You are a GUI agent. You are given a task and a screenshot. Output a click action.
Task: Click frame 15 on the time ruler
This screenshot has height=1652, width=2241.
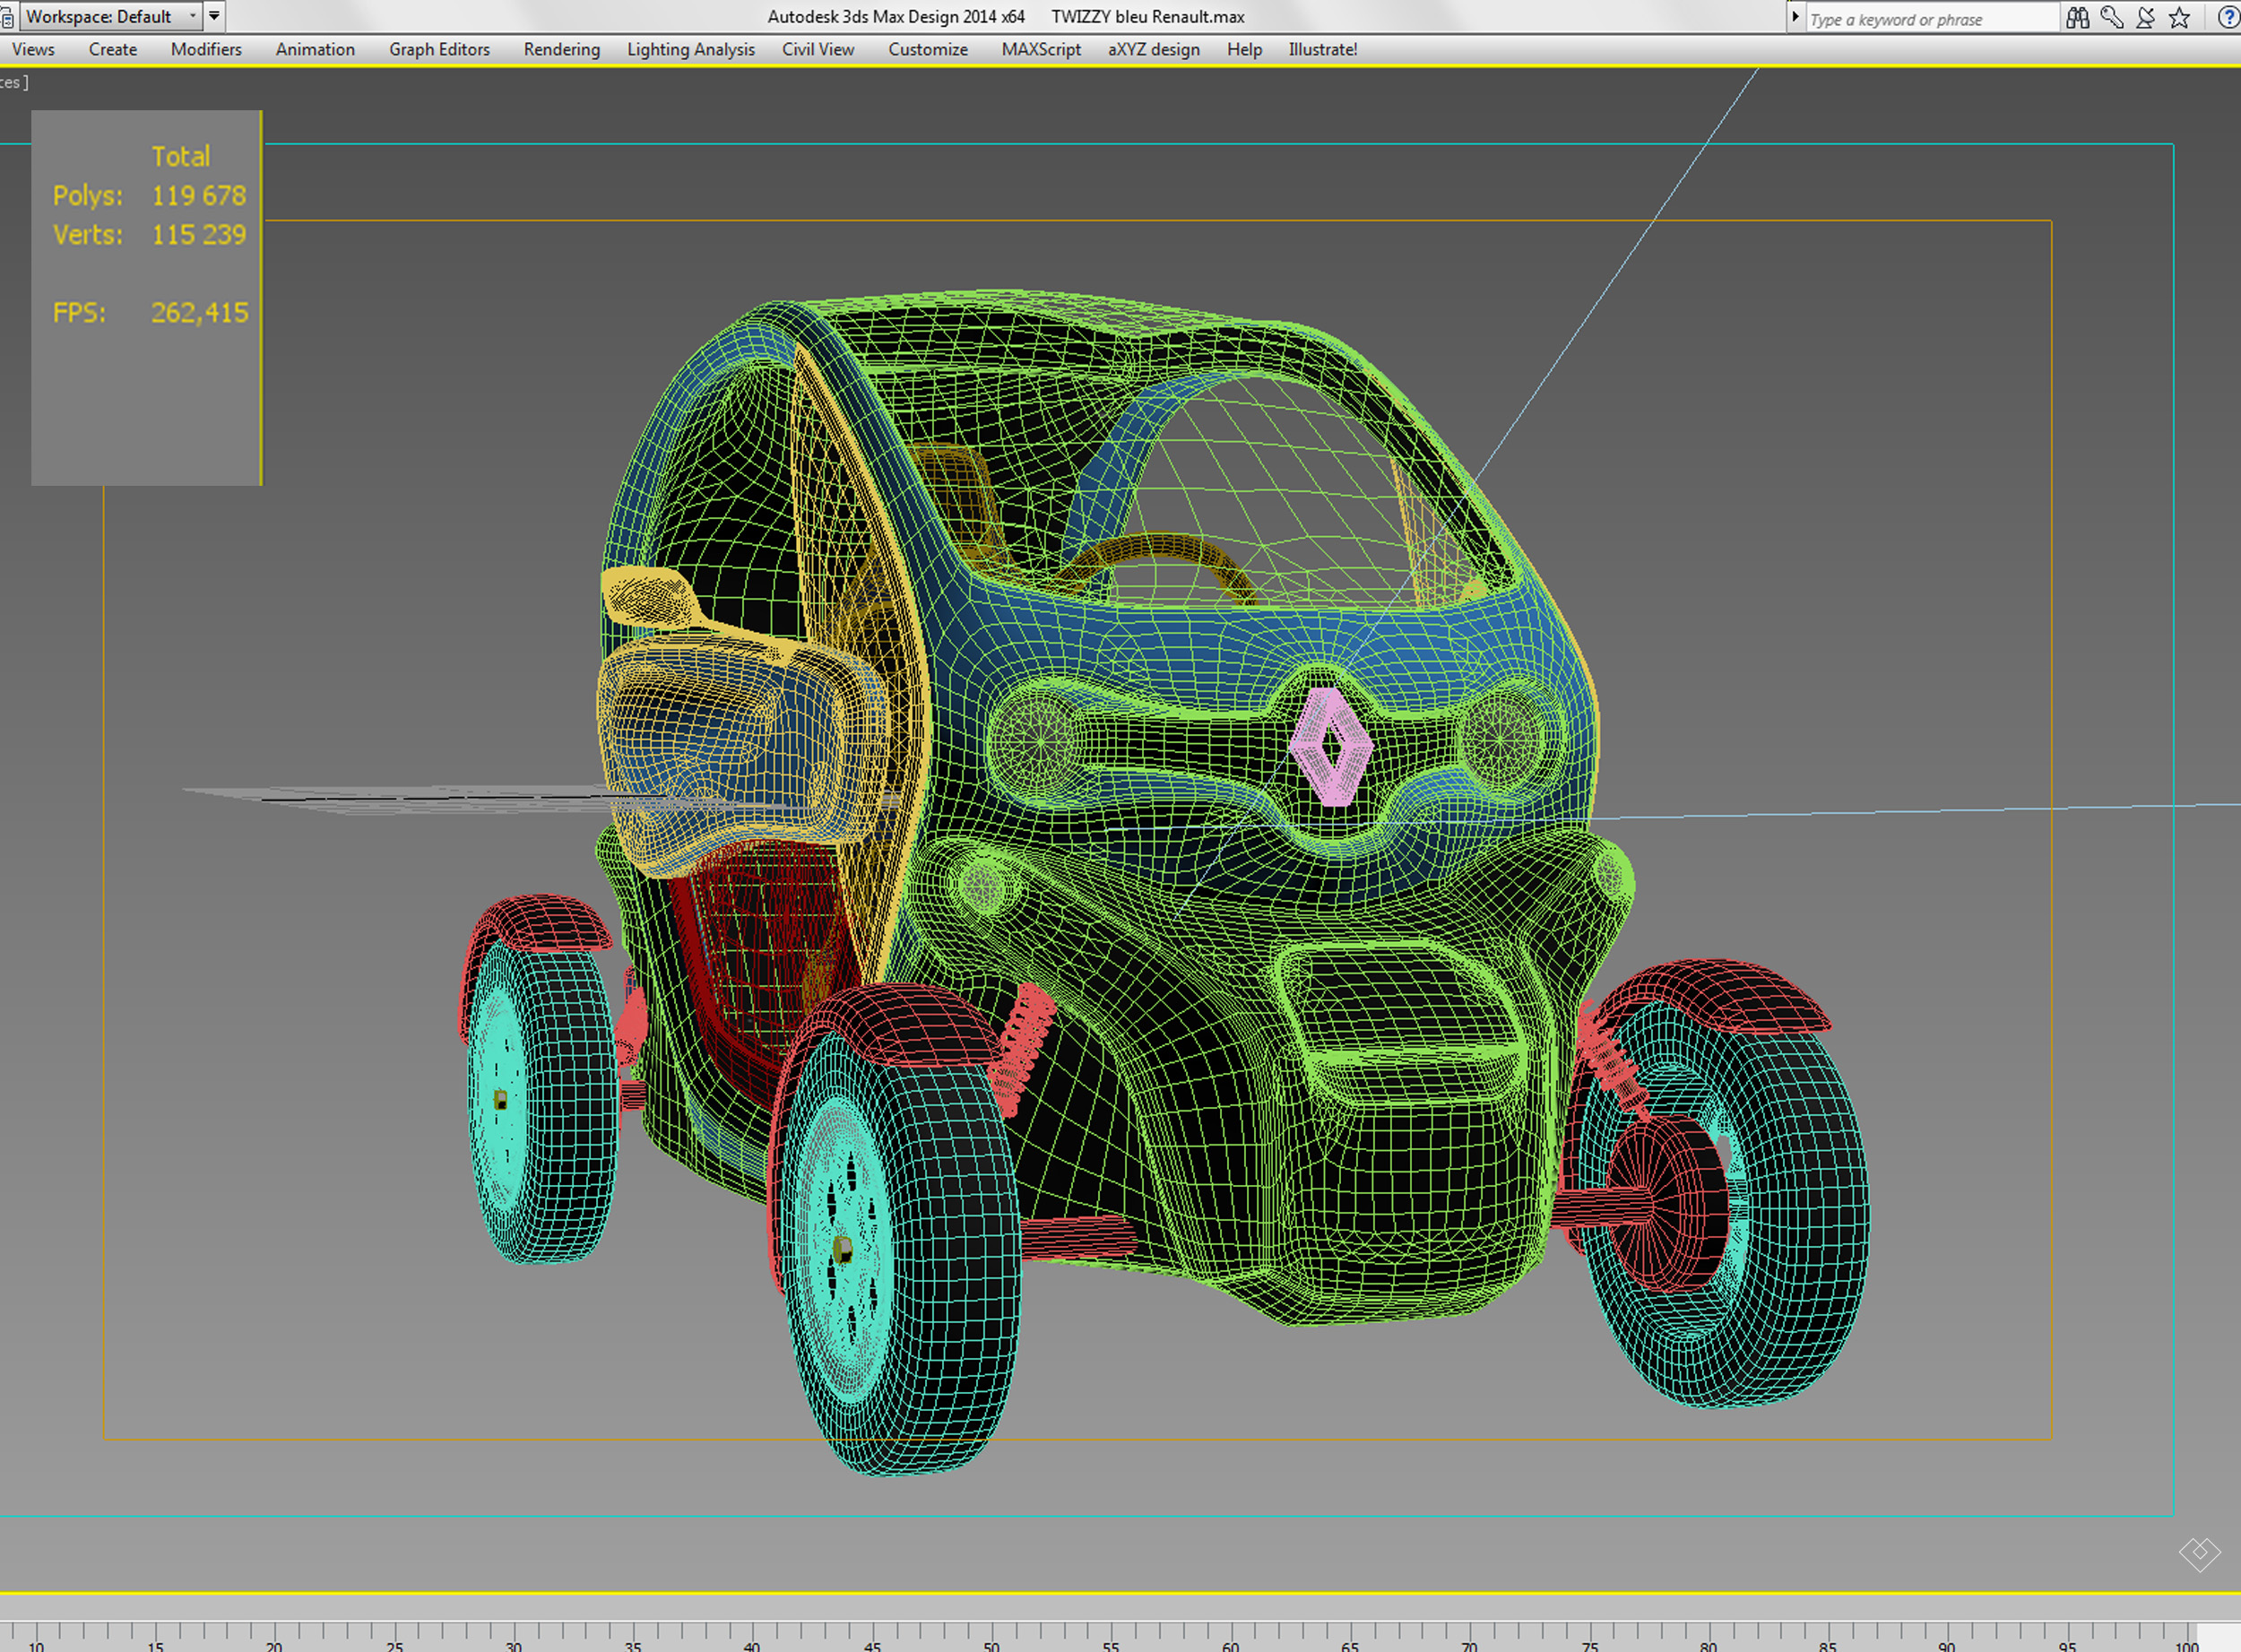155,1645
